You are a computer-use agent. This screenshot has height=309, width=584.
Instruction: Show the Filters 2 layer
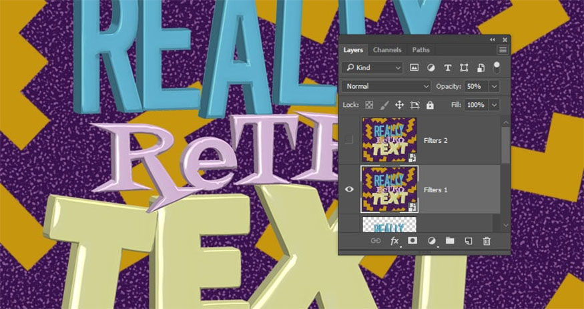[x=349, y=139]
